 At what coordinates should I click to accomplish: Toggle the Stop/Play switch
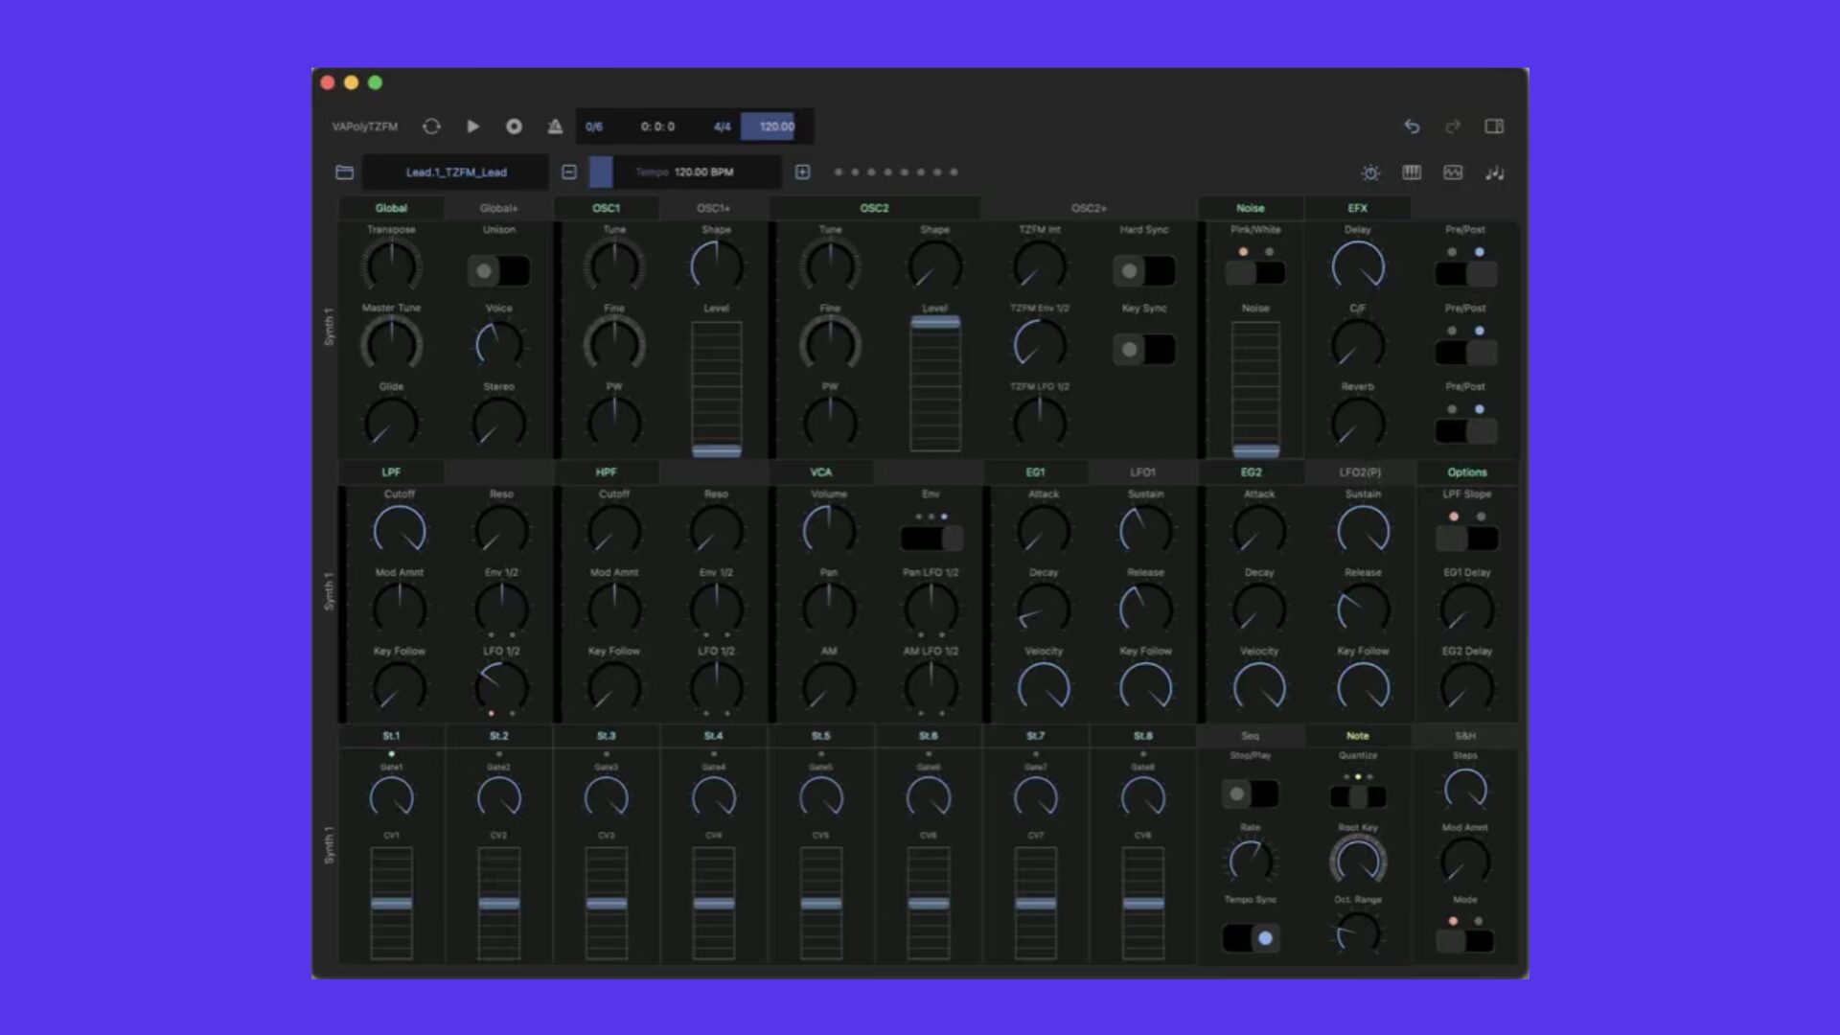pos(1251,793)
